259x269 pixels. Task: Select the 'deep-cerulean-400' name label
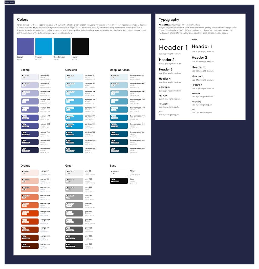(137, 108)
